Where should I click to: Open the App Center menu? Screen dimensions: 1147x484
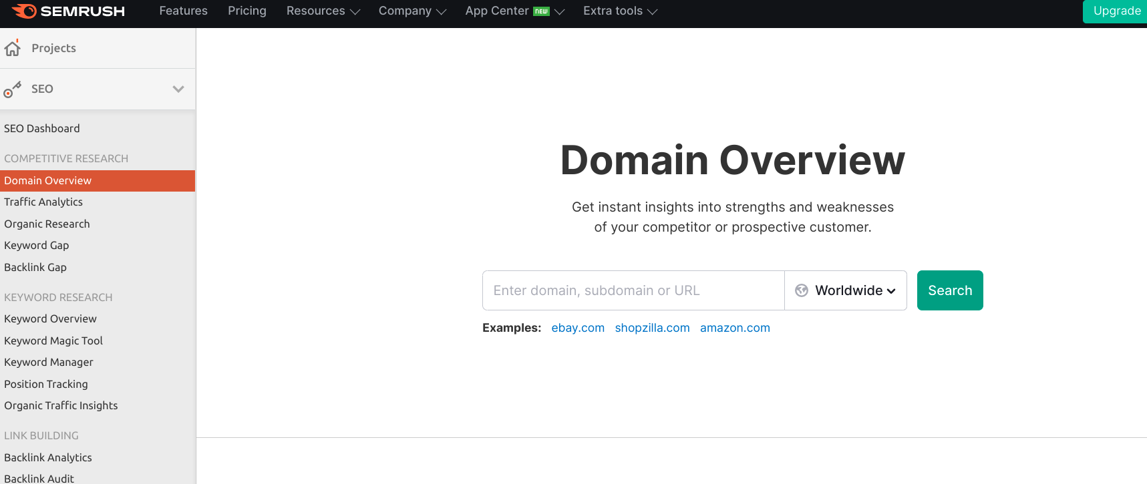pos(497,11)
